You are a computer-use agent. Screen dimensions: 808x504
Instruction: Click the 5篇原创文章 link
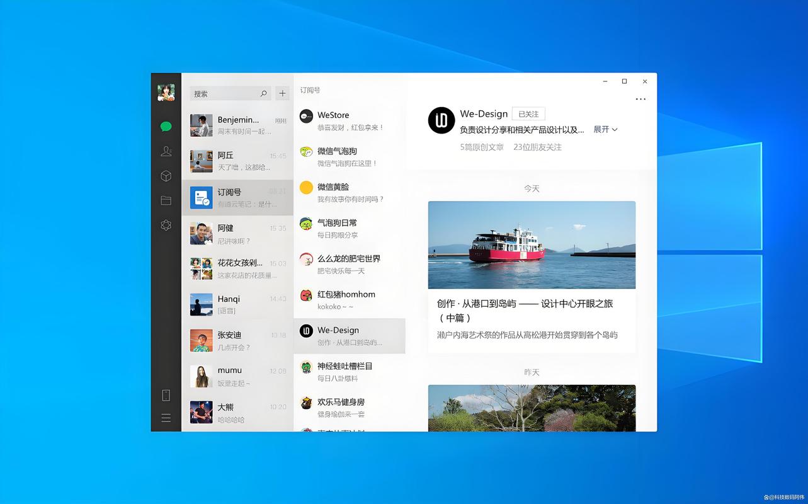click(481, 146)
